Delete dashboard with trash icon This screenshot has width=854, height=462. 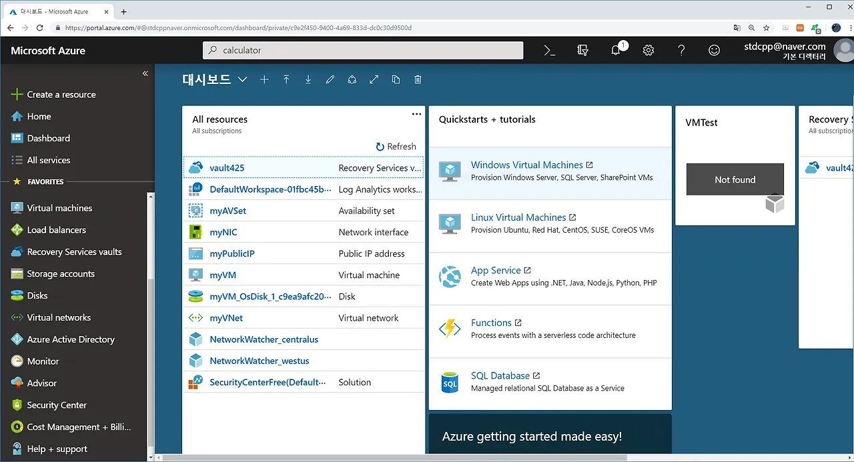tap(418, 79)
